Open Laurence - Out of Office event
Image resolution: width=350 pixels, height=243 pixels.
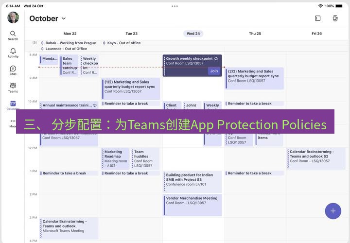click(x=64, y=49)
